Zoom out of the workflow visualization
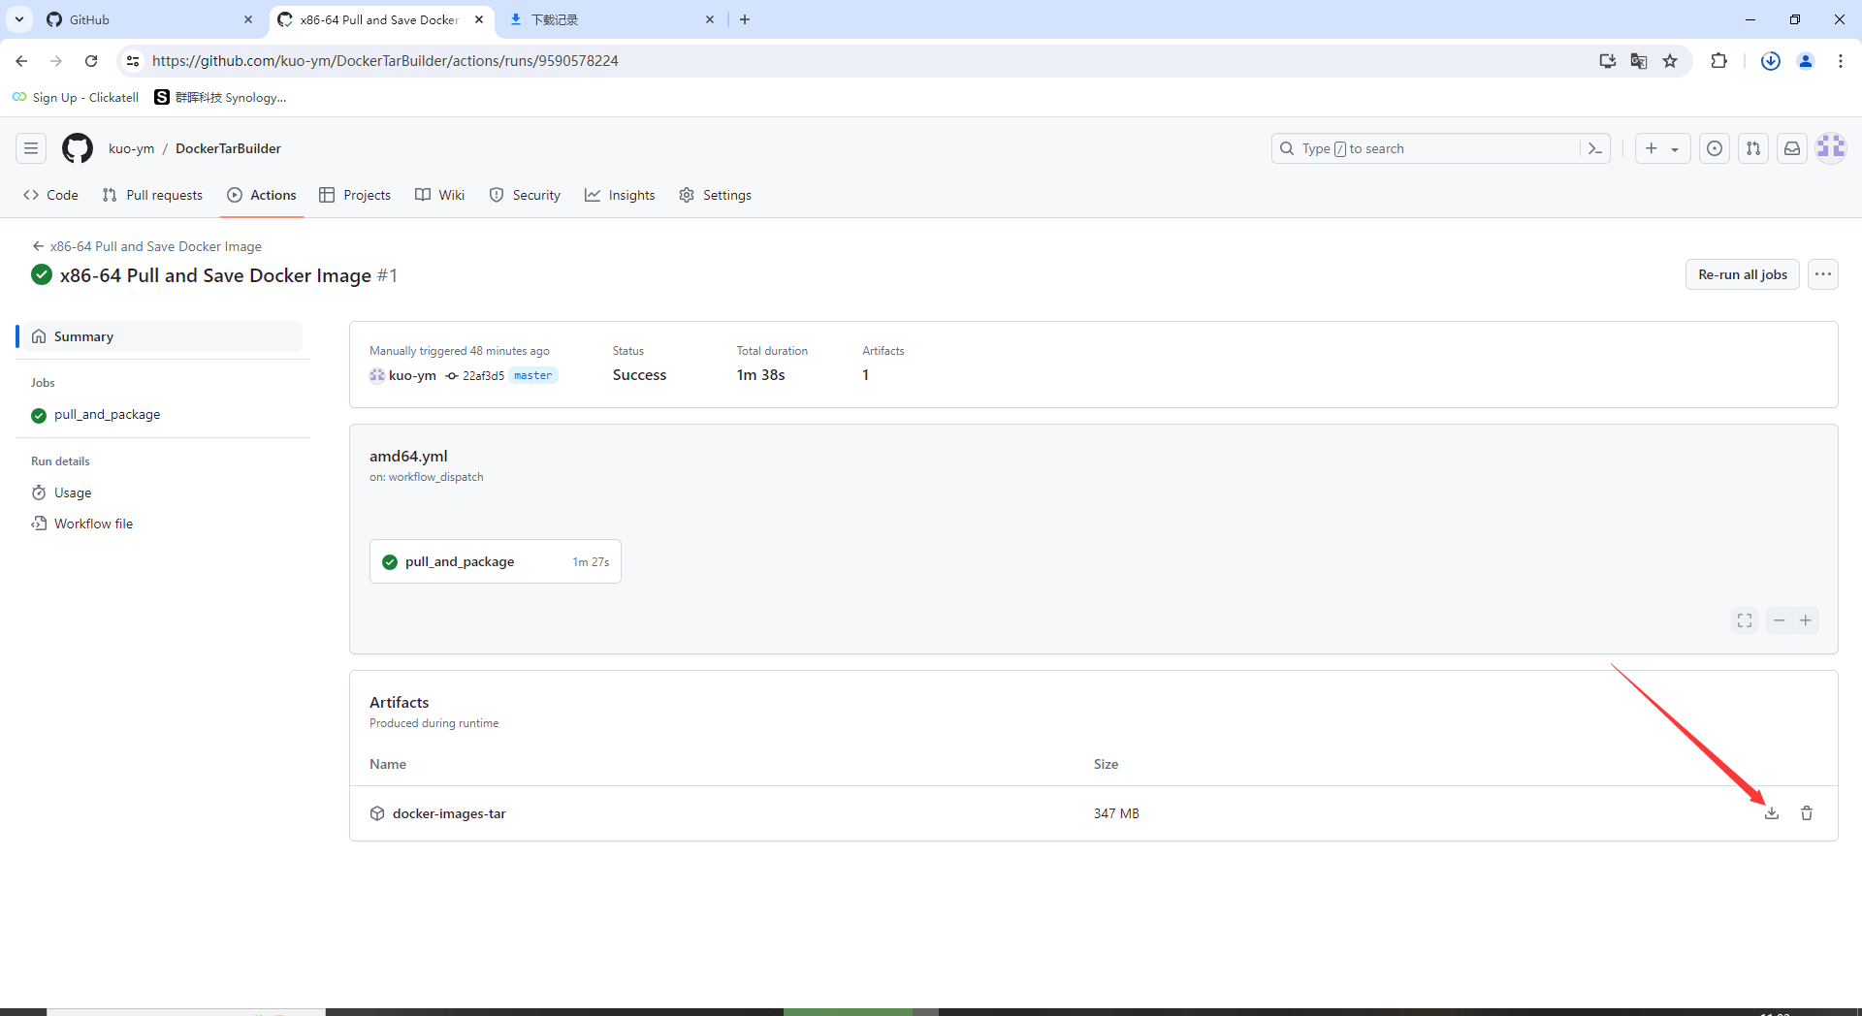1862x1016 pixels. click(x=1779, y=620)
